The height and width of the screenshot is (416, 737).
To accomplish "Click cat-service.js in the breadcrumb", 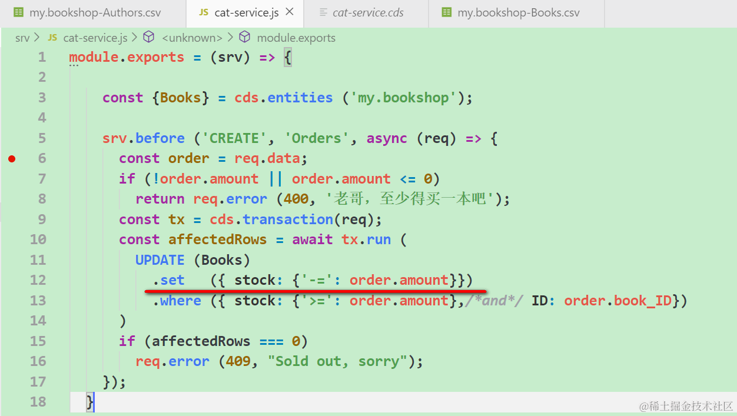I will [x=95, y=38].
